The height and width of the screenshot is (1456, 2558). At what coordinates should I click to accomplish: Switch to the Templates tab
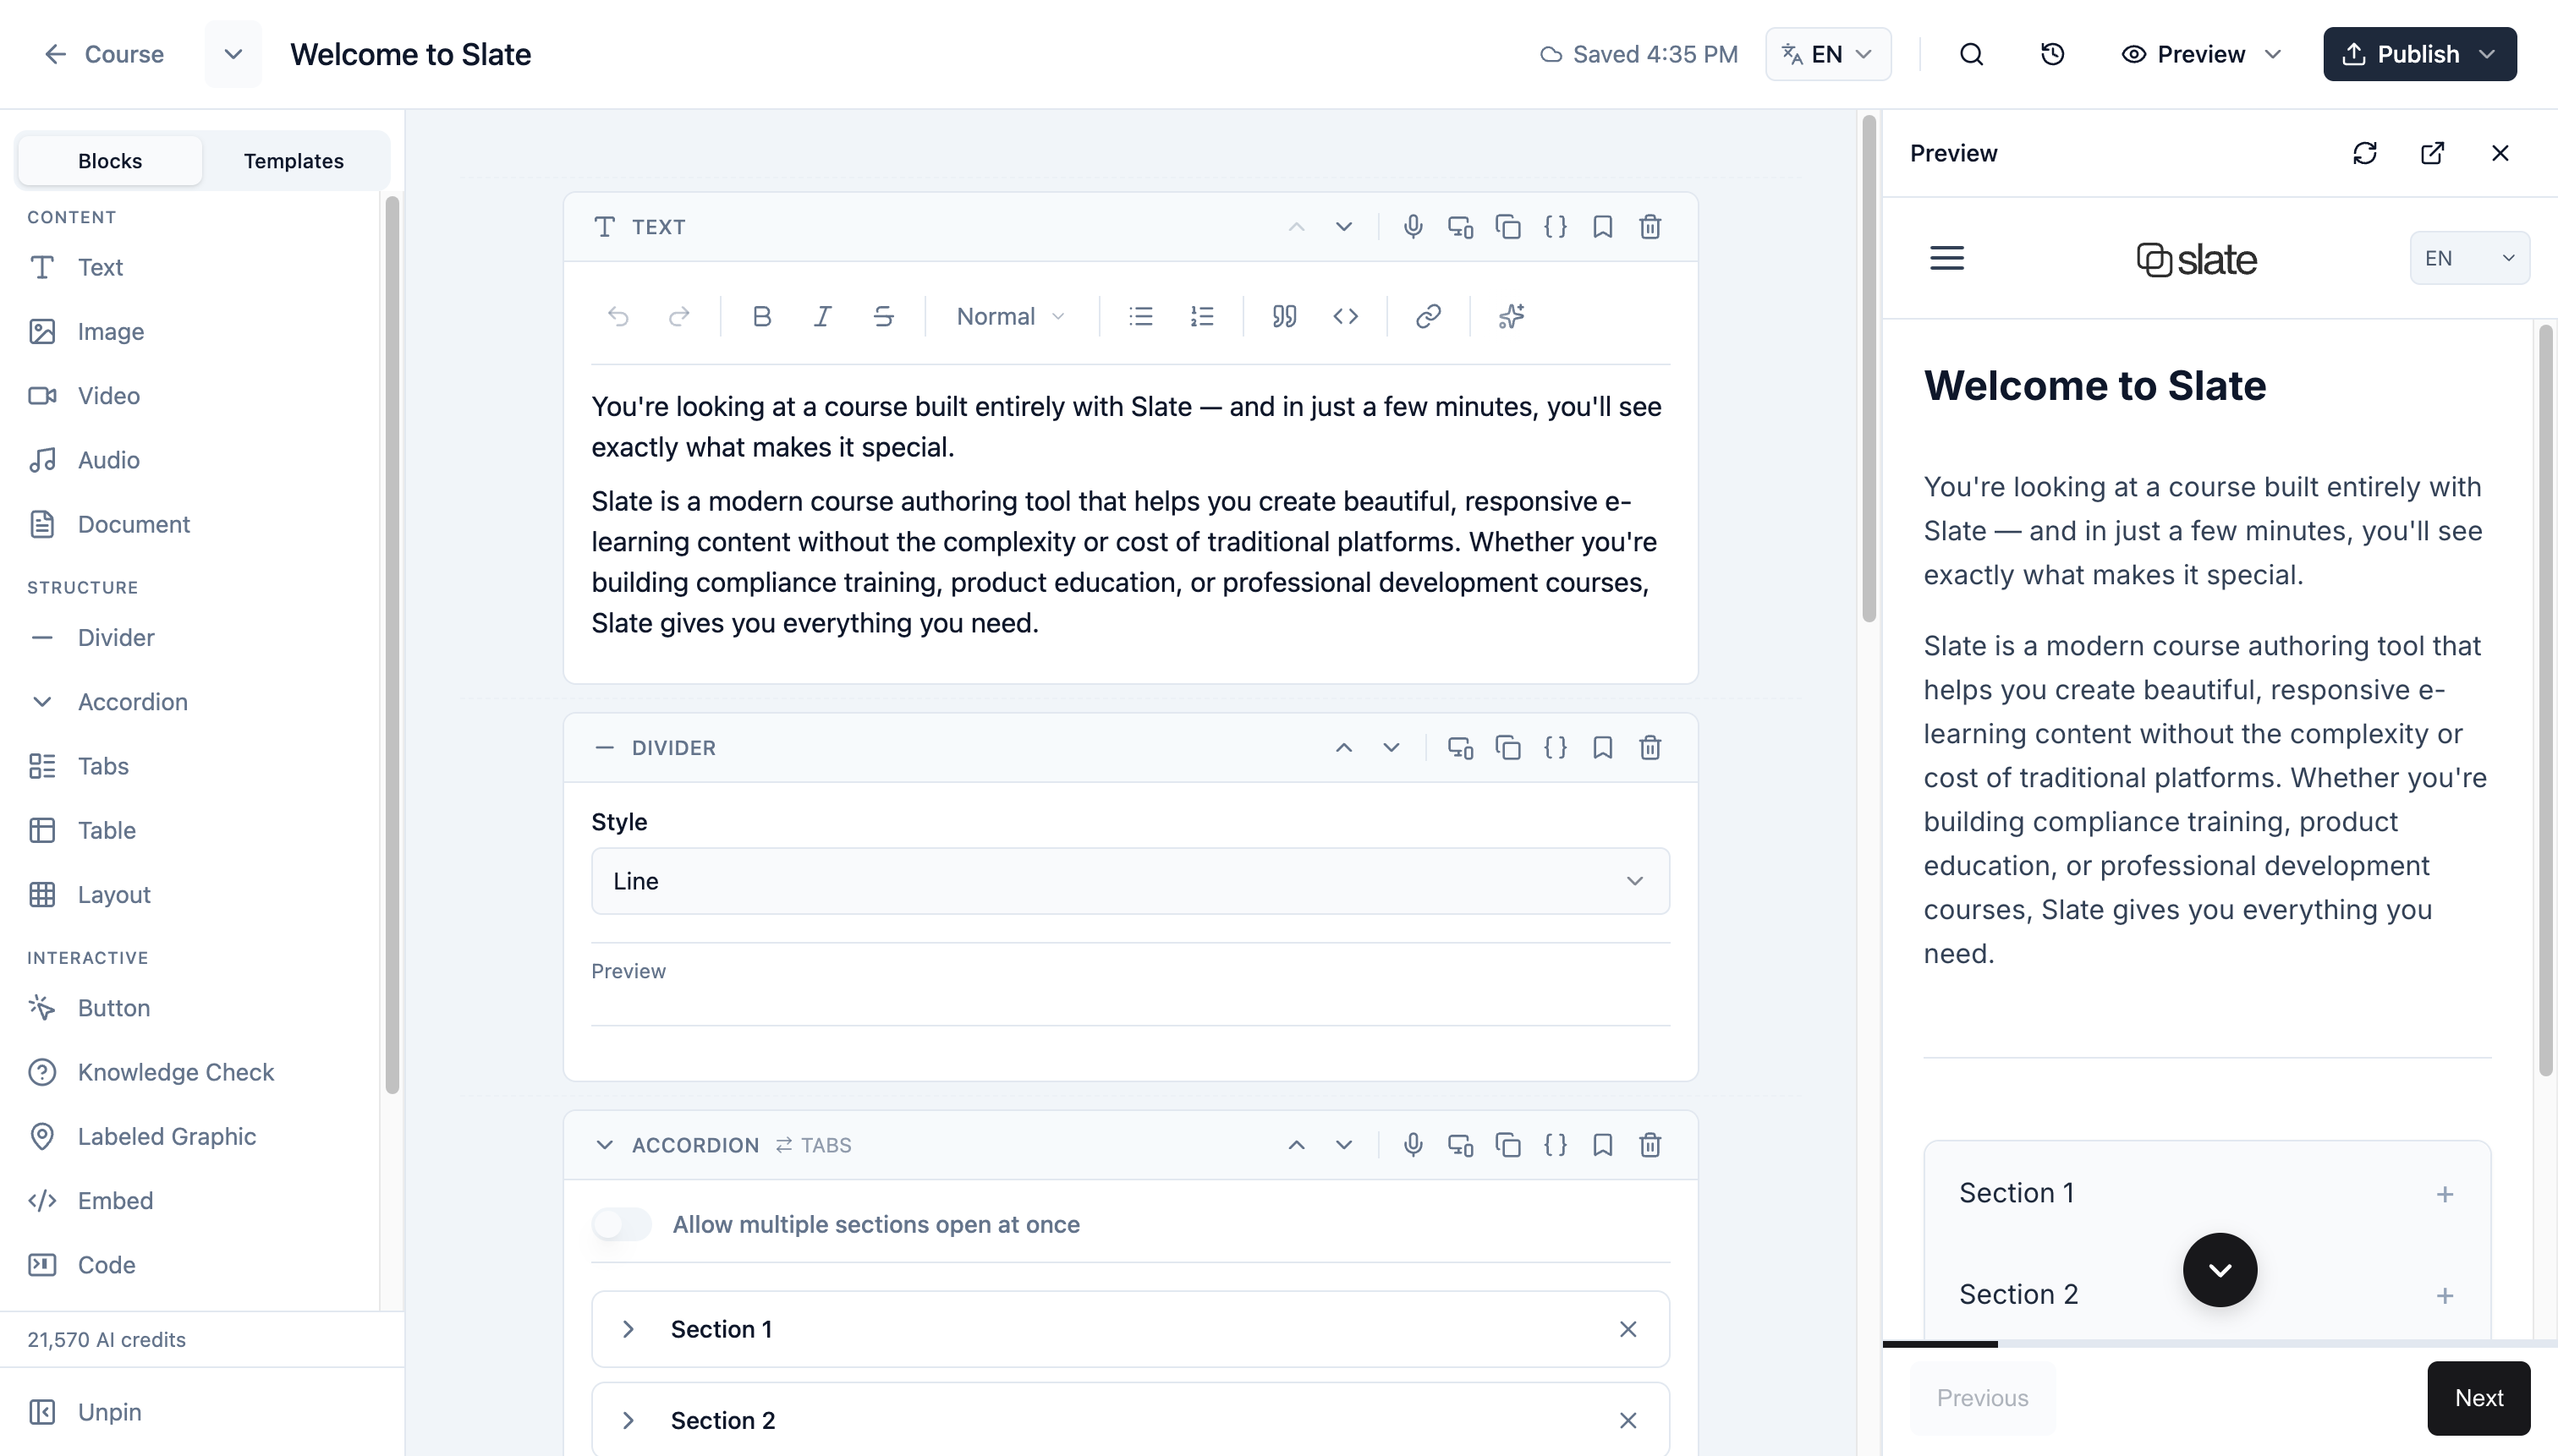[x=292, y=160]
